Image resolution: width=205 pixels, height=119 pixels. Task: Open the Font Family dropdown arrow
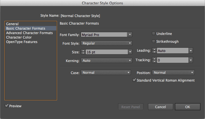tap(130, 35)
